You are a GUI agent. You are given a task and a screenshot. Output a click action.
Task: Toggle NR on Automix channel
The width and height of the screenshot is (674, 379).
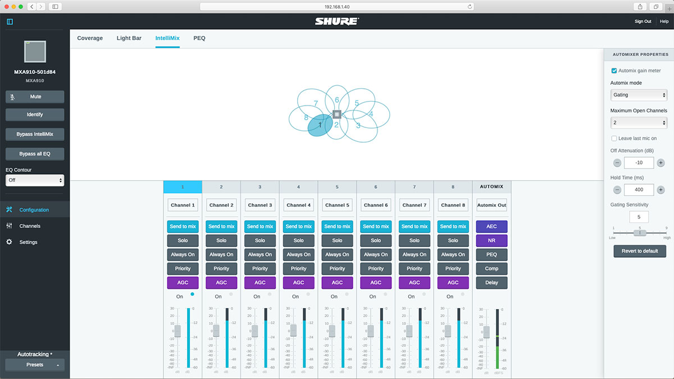[x=491, y=240]
